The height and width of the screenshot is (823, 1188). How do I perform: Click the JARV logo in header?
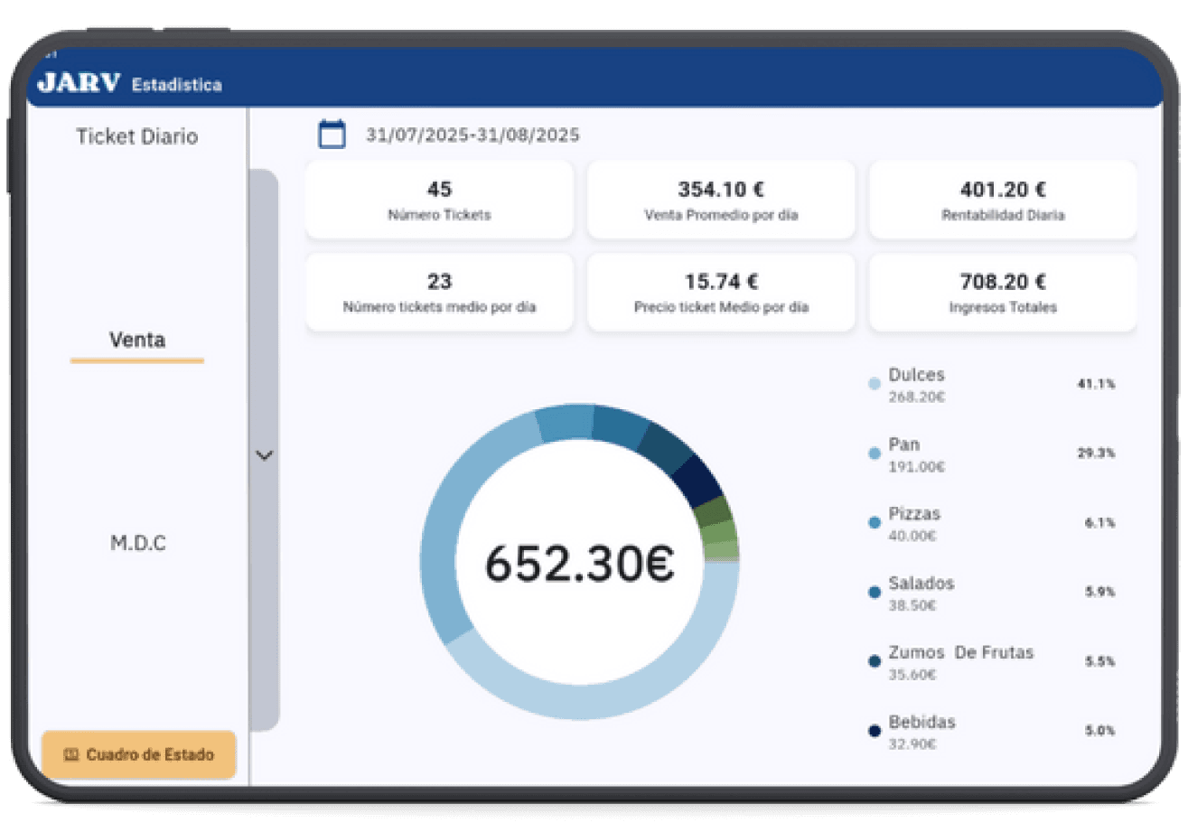pos(79,83)
